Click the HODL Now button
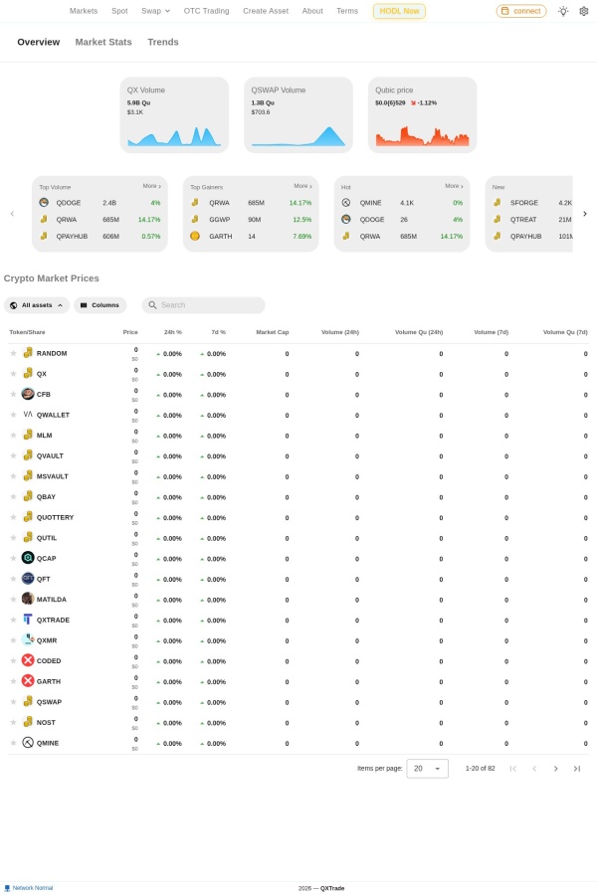Image resolution: width=597 pixels, height=895 pixels. coord(399,11)
